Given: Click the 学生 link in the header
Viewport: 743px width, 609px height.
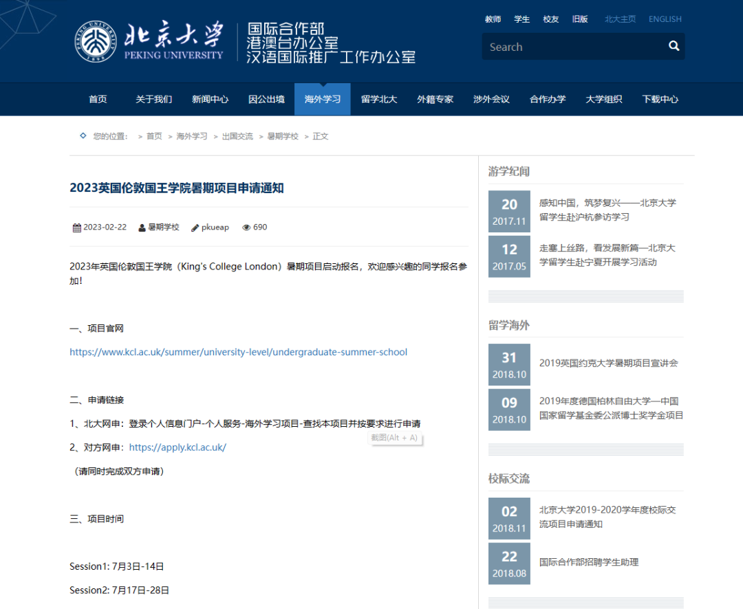Looking at the screenshot, I should click(521, 19).
